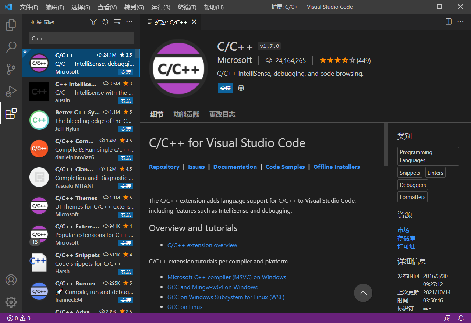Split the editor to the right

[x=449, y=22]
